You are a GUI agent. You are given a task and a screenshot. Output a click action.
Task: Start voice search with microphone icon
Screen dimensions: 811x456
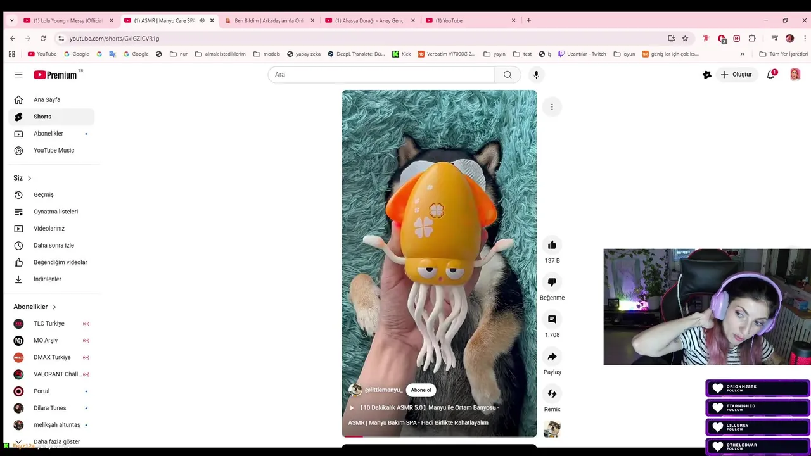(x=536, y=75)
